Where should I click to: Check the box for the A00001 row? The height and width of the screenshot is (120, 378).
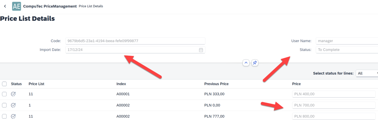click(4, 94)
